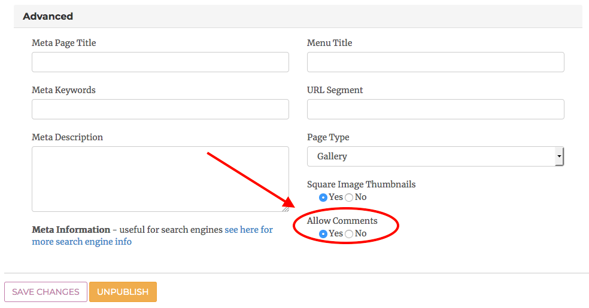
Task: Grab the Meta Description resize handle
Action: [286, 208]
